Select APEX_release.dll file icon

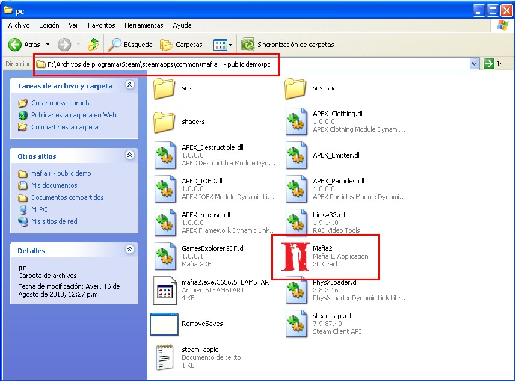(x=165, y=223)
